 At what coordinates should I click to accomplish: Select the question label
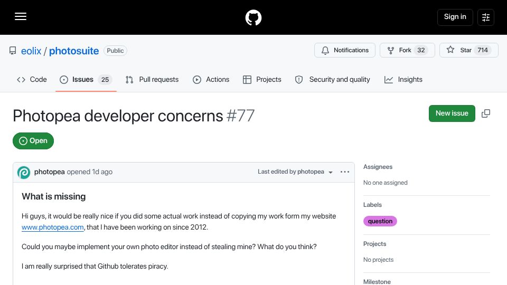click(380, 221)
